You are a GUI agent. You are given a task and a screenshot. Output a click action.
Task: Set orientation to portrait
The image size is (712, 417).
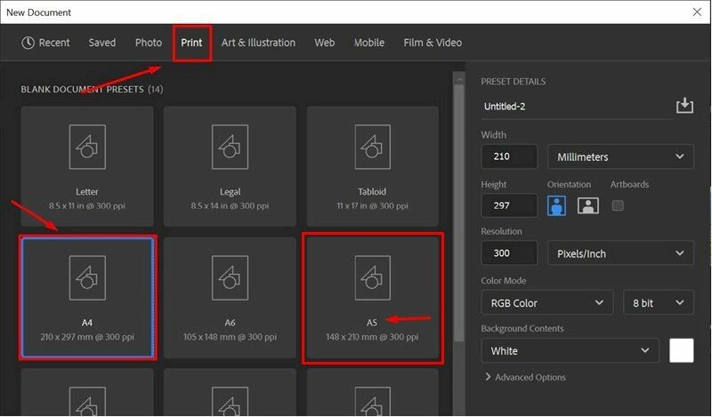point(557,205)
